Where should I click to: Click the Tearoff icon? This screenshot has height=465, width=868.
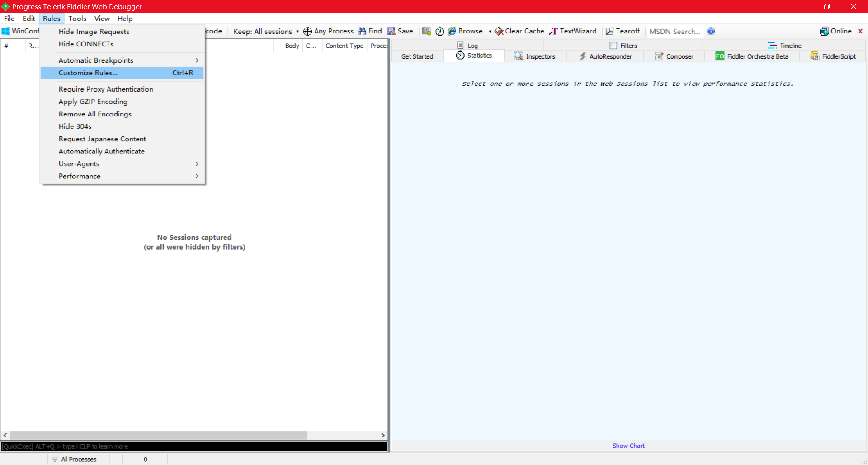[x=609, y=31]
